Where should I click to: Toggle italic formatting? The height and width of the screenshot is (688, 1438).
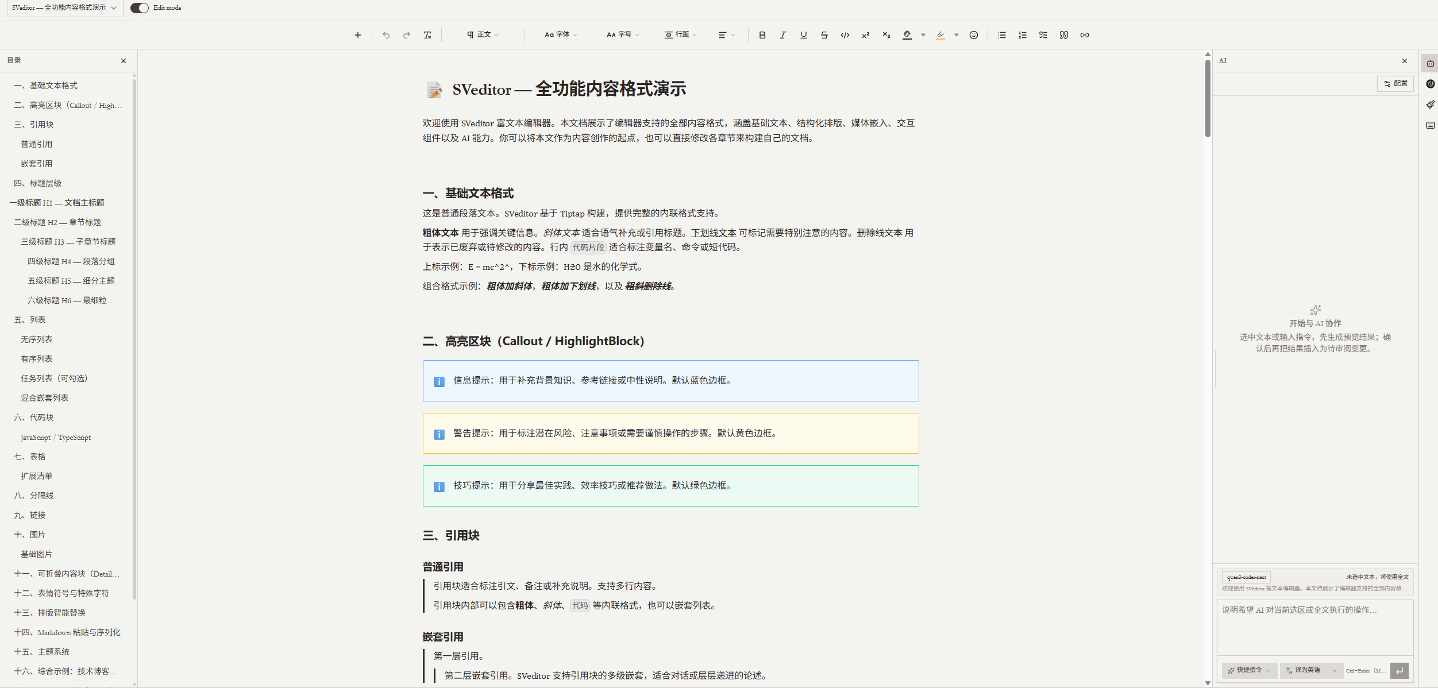point(782,35)
